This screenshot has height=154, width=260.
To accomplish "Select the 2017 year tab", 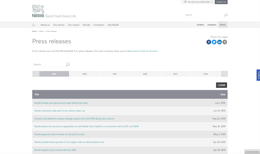I will (x=115, y=74).
